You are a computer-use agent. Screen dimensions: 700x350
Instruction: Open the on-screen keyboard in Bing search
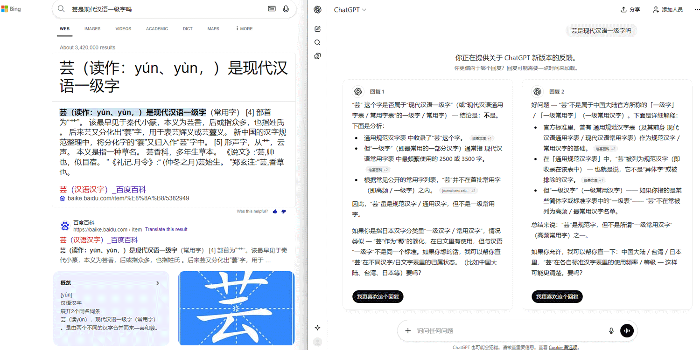(x=272, y=9)
